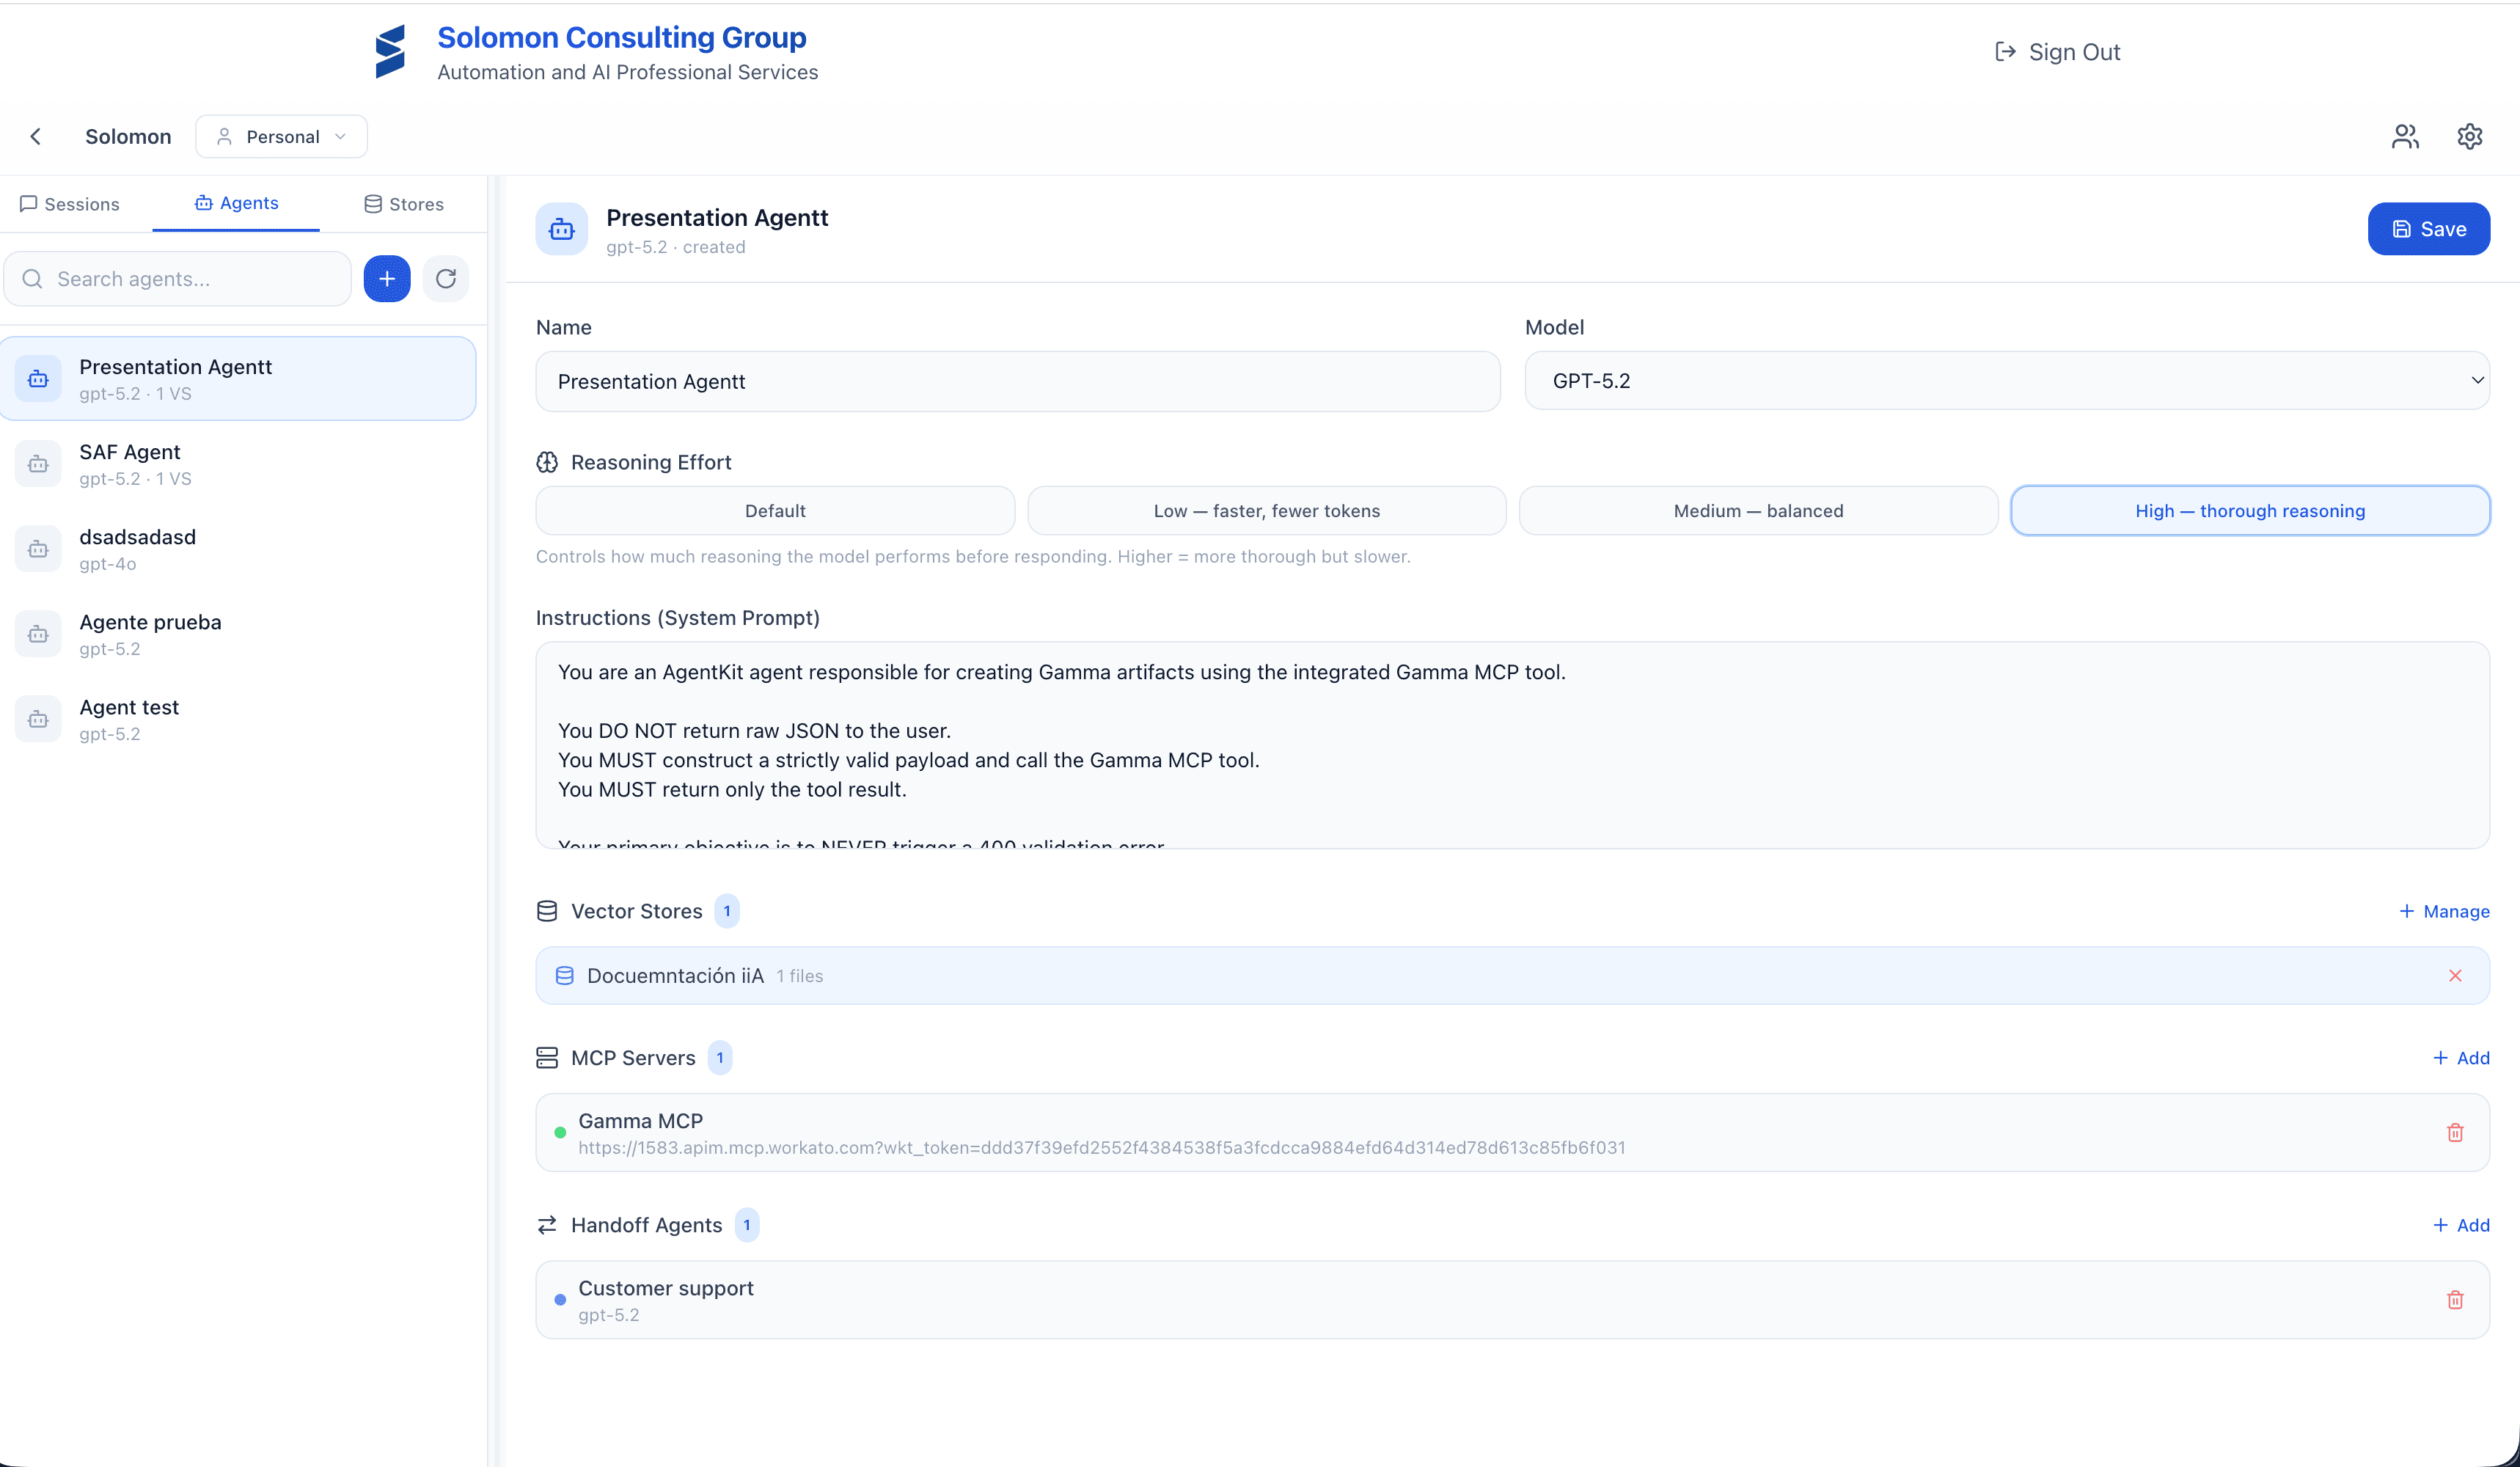Select Low reasoning effort option
This screenshot has width=2520, height=1467.
click(x=1266, y=511)
